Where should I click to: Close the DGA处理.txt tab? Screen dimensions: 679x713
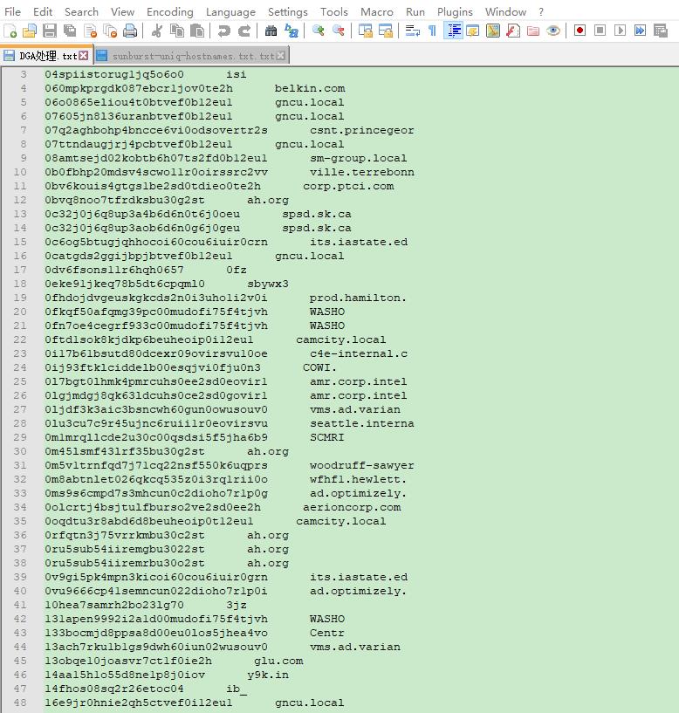tap(84, 56)
